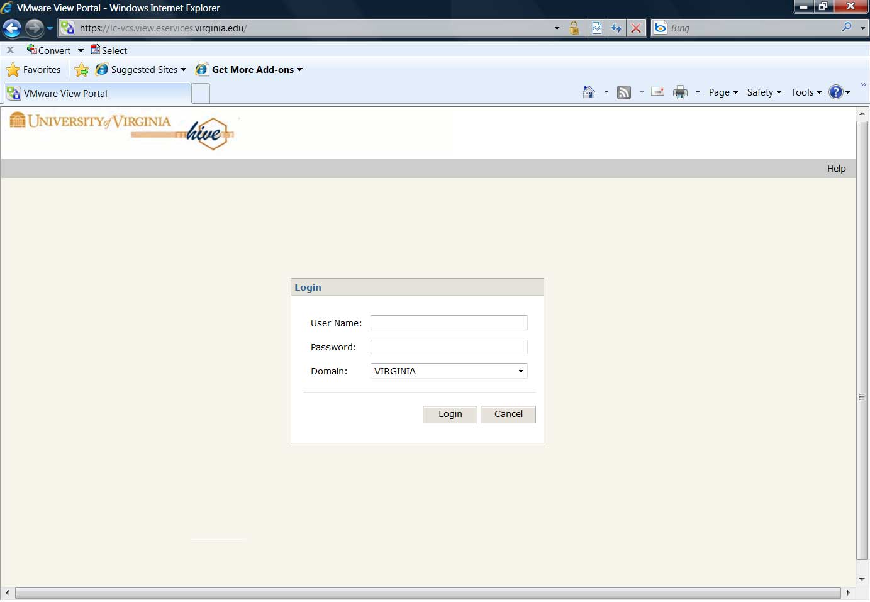This screenshot has width=870, height=602.
Task: Open the Home button dropdown arrow
Action: tap(606, 92)
